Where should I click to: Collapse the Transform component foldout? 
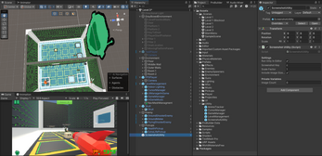[260, 29]
